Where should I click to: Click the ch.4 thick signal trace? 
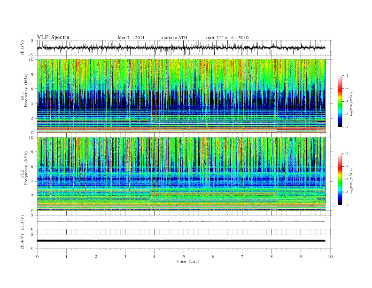[x=181, y=241]
